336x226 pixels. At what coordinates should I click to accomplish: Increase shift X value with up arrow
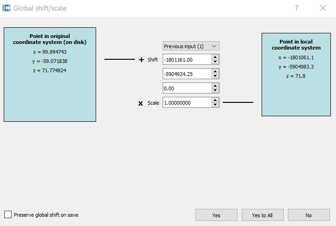tap(215, 57)
